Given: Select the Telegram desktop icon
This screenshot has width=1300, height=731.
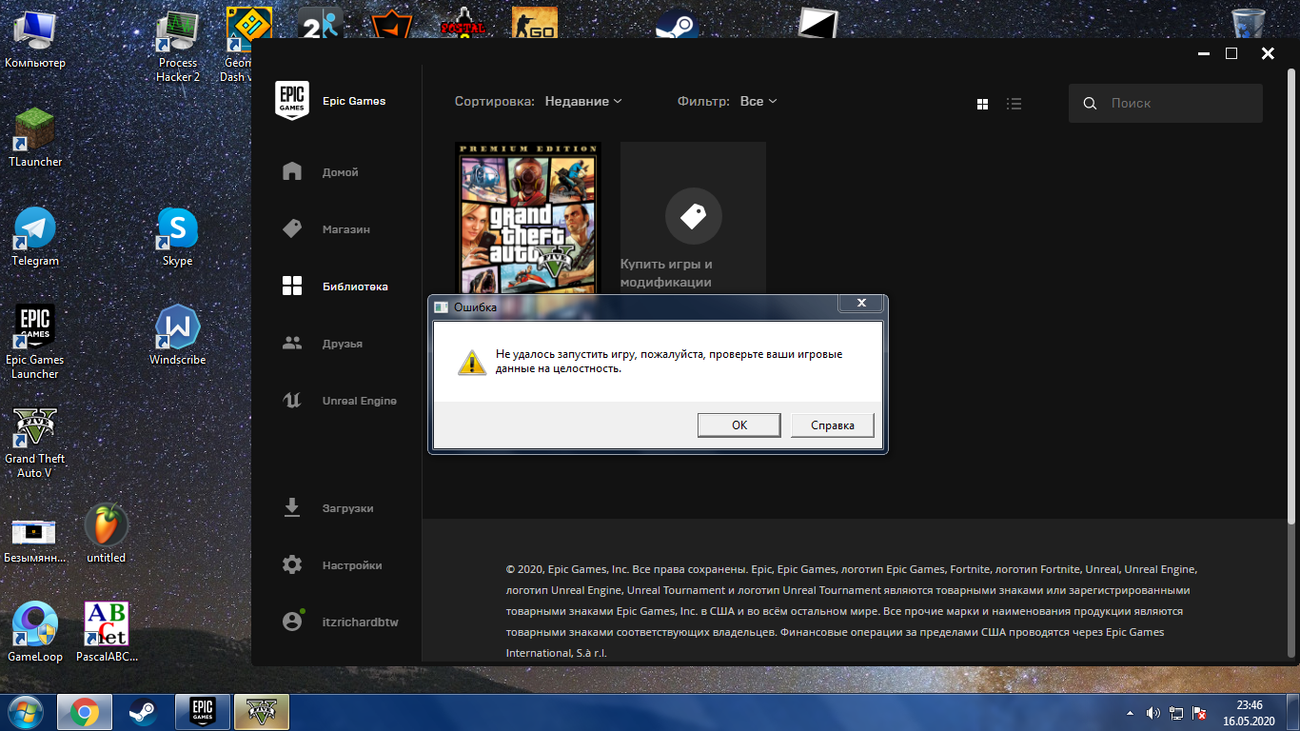Looking at the screenshot, I should [x=35, y=236].
